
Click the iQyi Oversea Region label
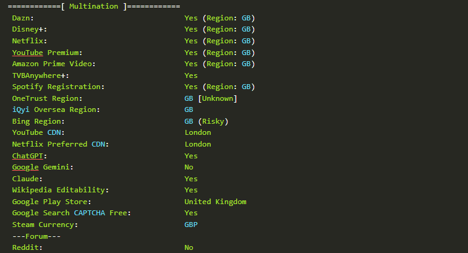click(56, 109)
